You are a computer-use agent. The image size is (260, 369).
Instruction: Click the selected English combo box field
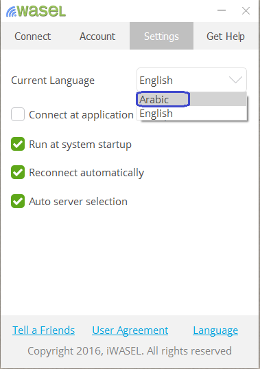click(191, 80)
